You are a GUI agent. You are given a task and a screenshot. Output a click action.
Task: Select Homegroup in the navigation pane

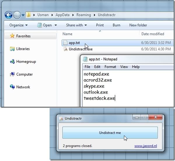26,62
